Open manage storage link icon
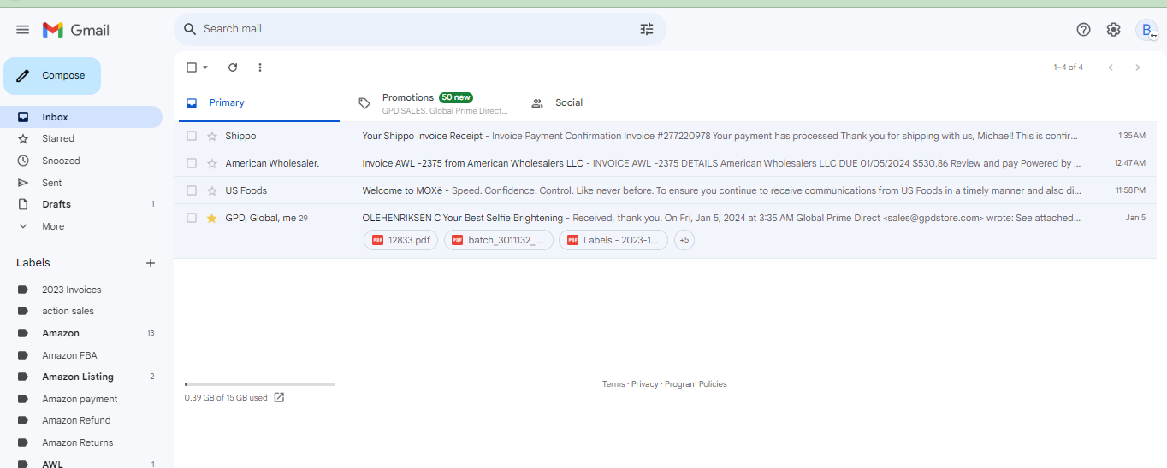 [279, 397]
